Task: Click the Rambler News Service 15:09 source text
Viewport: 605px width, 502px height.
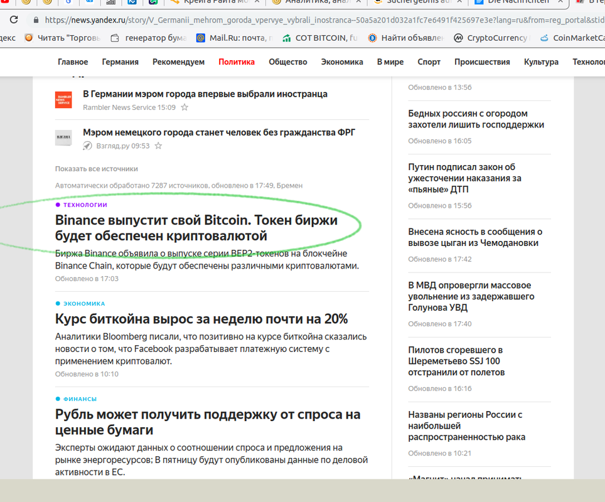Action: coord(129,107)
